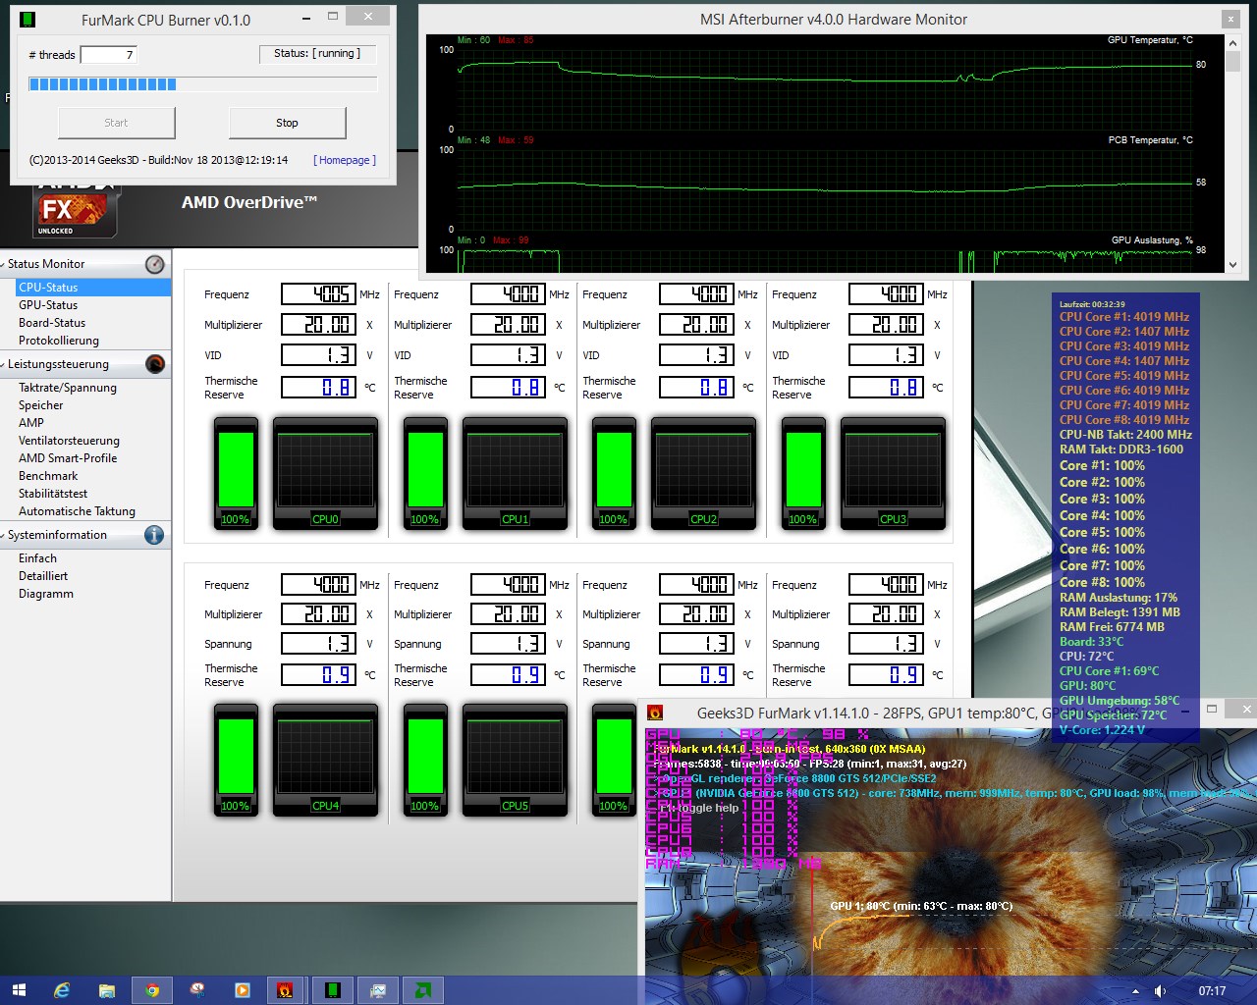Select GPU-Status in the sidebar
Viewport: 1257px width, 1005px height.
point(48,305)
